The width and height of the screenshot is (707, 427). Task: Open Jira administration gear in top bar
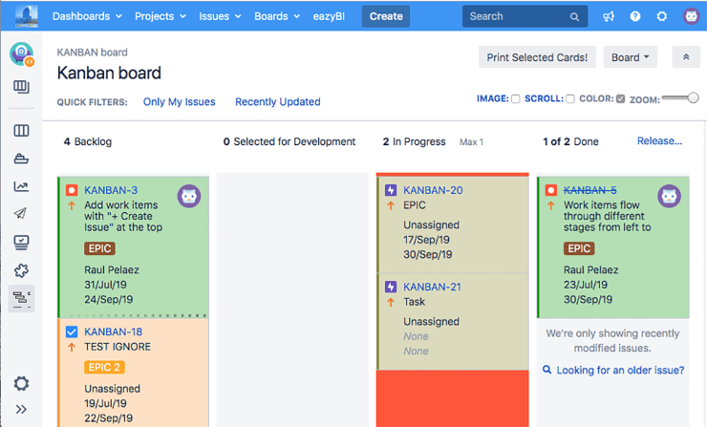click(x=662, y=16)
